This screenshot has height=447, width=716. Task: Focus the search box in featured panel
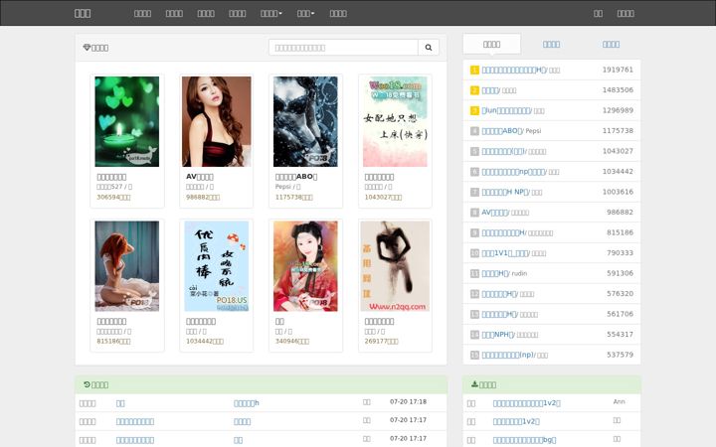click(x=343, y=48)
